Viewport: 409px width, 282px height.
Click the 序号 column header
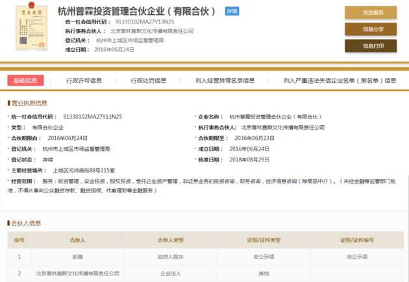tap(19, 240)
